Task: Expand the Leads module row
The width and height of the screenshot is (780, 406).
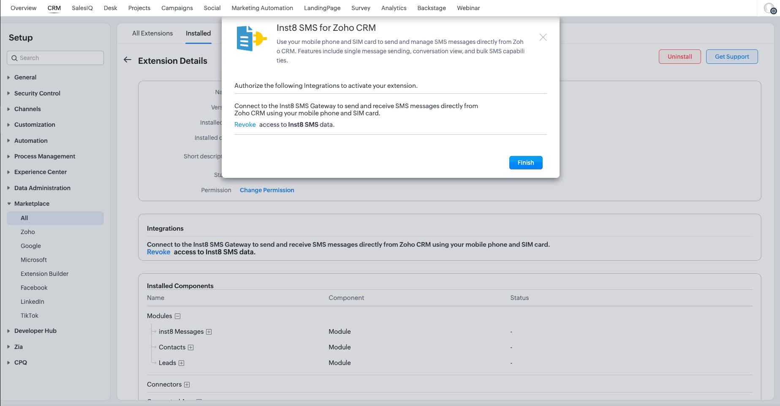Action: point(181,363)
